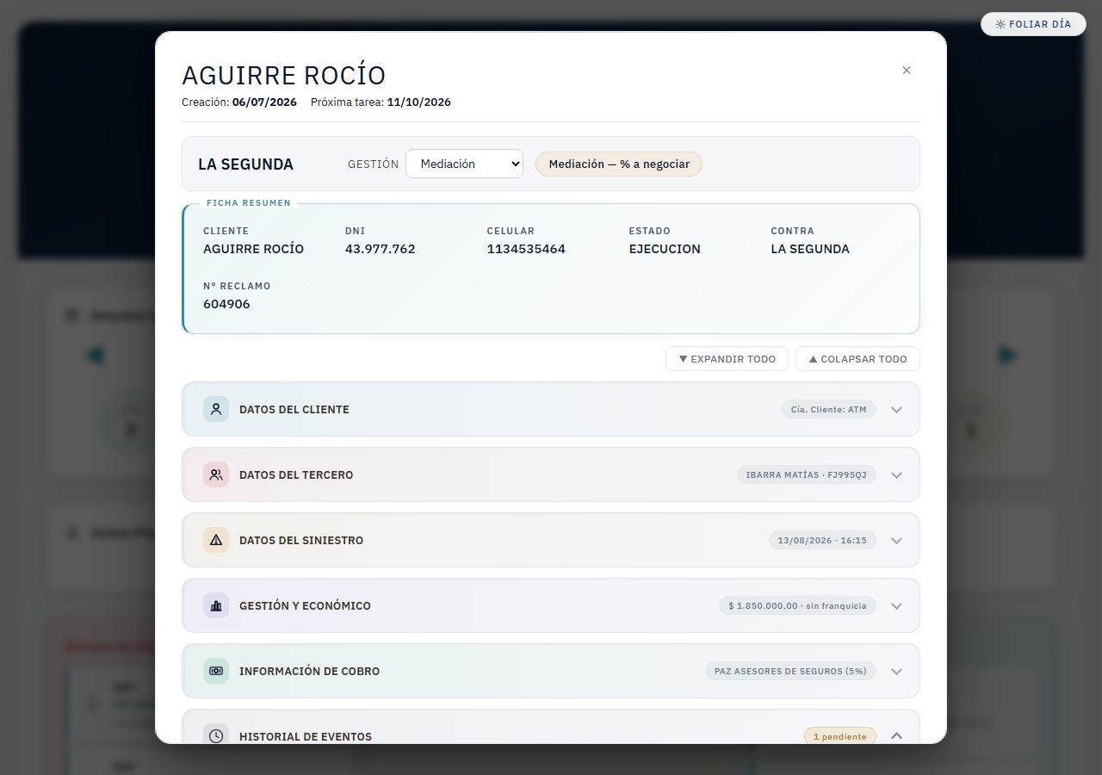Expand the Información de Cobro section chevron
Viewport: 1102px width, 775px height.
tap(896, 672)
